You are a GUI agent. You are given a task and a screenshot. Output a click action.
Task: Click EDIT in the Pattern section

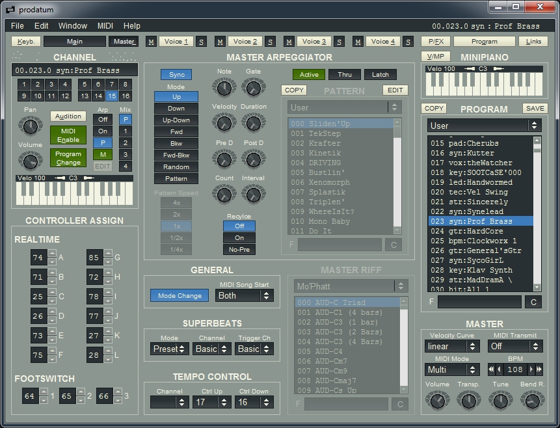pos(395,90)
